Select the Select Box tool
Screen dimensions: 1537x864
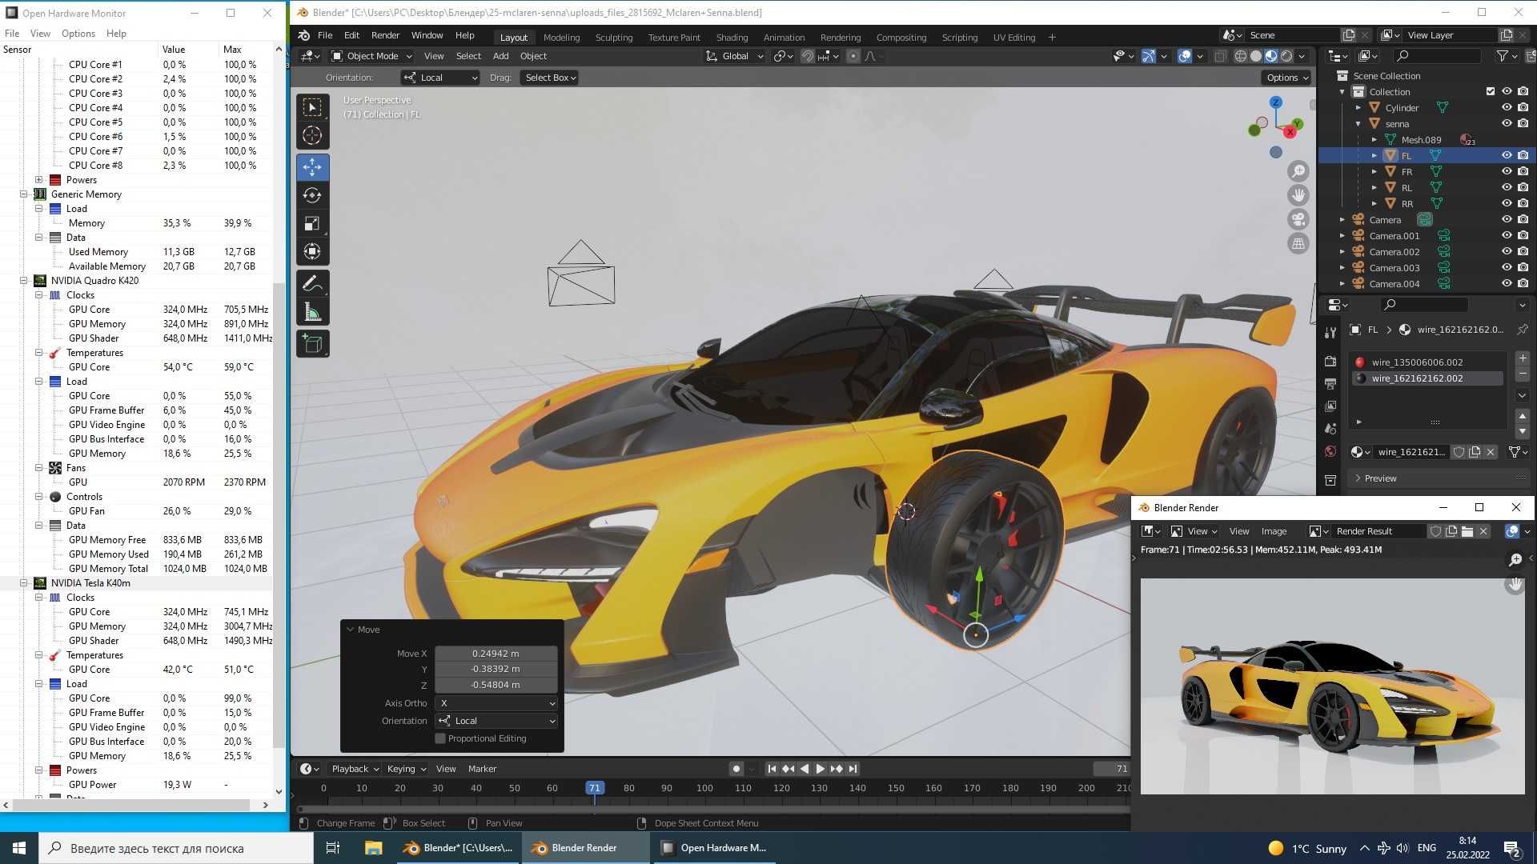pos(312,107)
